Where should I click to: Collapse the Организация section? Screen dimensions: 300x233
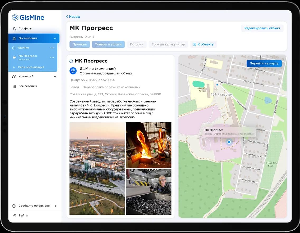55,38
